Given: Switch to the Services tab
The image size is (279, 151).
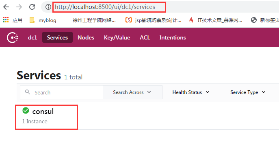Looking at the screenshot, I should (57, 37).
